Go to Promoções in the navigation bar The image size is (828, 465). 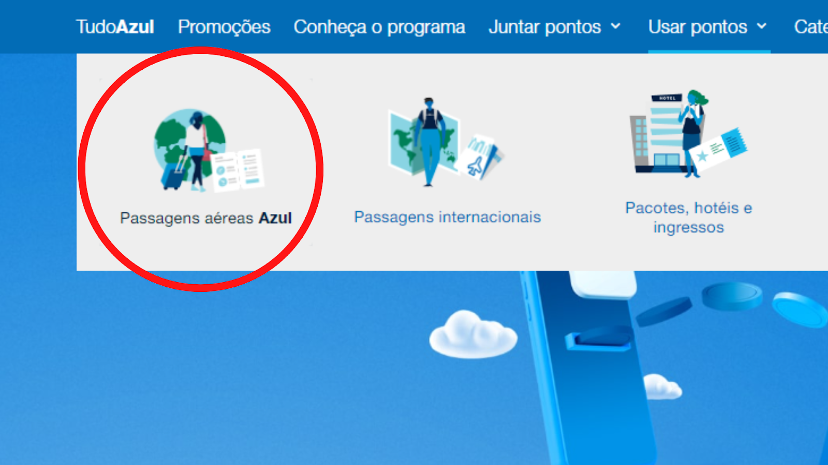[224, 27]
